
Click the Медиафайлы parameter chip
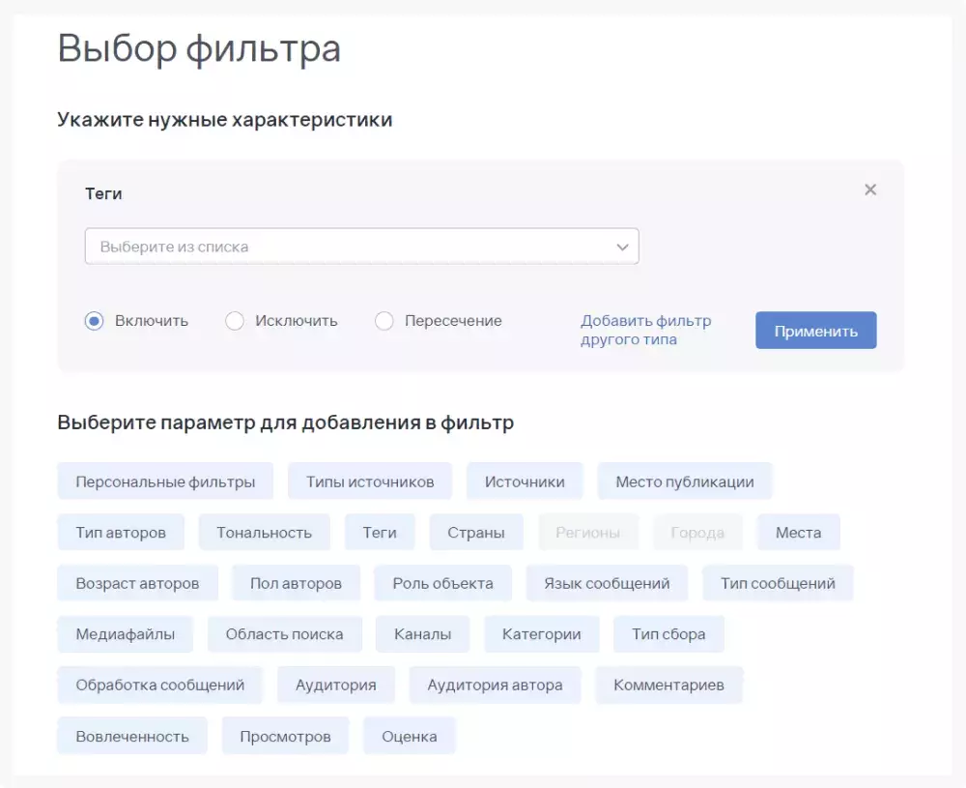pyautogui.click(x=126, y=634)
